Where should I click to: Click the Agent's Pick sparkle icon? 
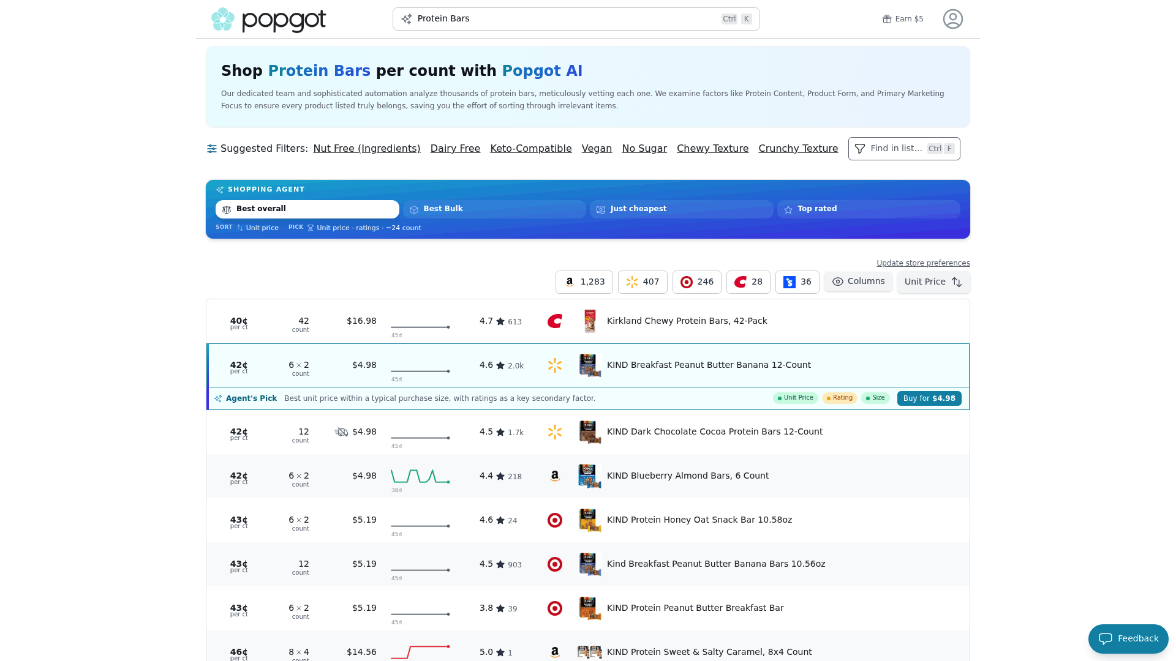(x=218, y=398)
